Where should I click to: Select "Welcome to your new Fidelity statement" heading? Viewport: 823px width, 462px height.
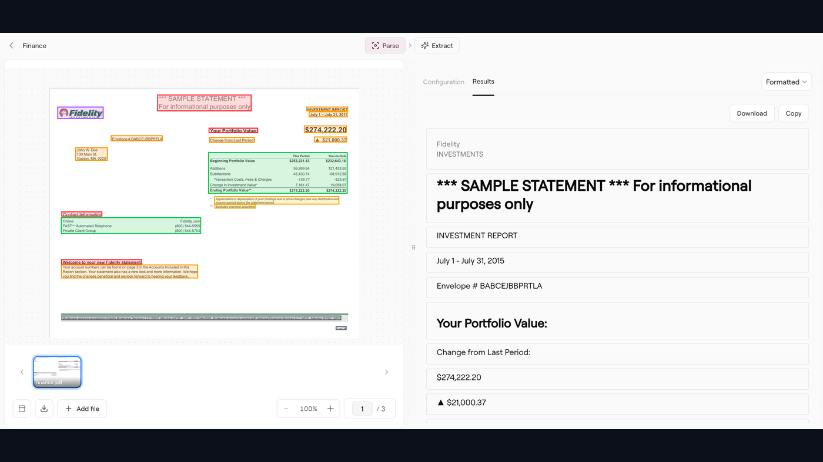102,262
